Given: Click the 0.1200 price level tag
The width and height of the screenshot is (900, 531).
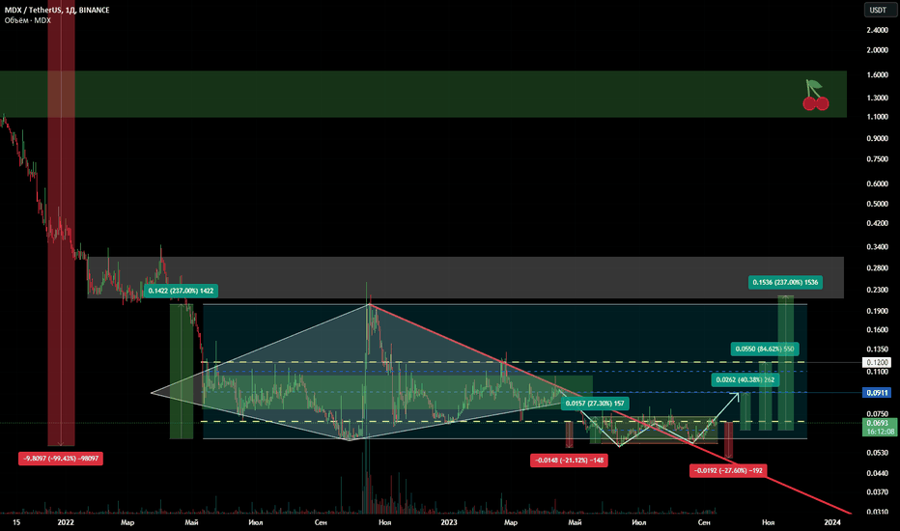Looking at the screenshot, I should [878, 362].
